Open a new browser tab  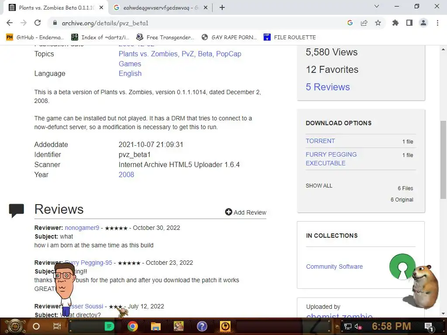tap(222, 8)
